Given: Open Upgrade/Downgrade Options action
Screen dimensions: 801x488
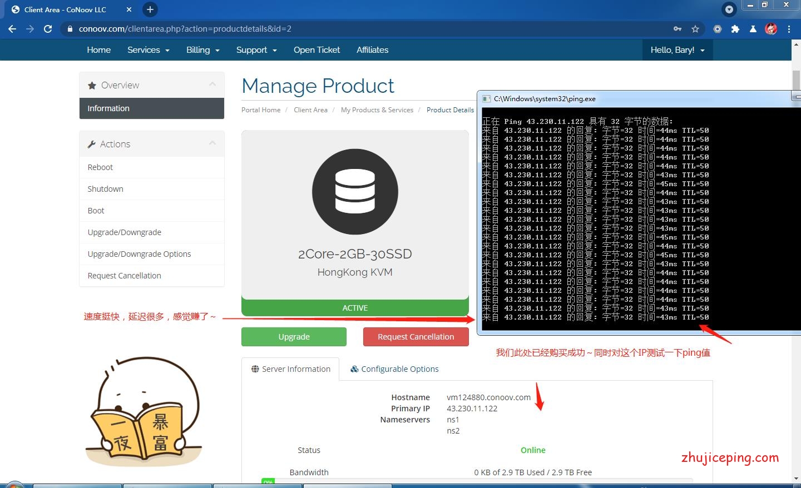Looking at the screenshot, I should (x=152, y=254).
